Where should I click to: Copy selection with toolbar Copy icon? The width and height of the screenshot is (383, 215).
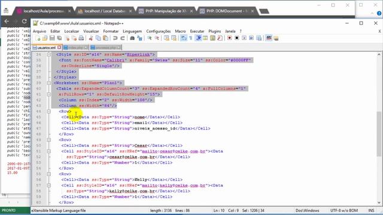pos(98,38)
